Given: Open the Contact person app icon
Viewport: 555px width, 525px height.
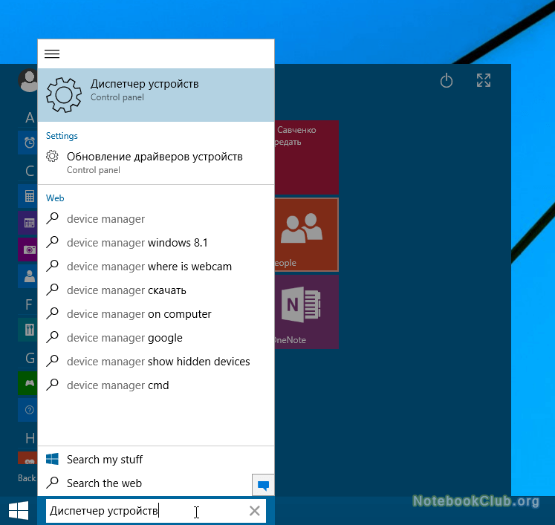Looking at the screenshot, I should (28, 276).
